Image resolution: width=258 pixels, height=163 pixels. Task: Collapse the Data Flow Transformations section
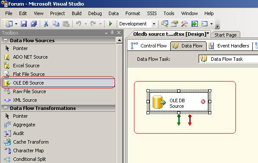6,108
